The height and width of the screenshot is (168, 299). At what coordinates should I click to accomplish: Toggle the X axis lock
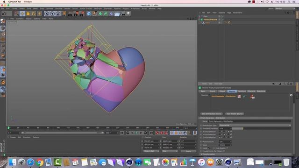click(x=47, y=14)
